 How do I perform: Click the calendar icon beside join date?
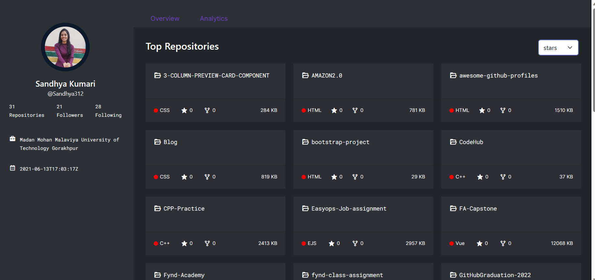click(13, 168)
